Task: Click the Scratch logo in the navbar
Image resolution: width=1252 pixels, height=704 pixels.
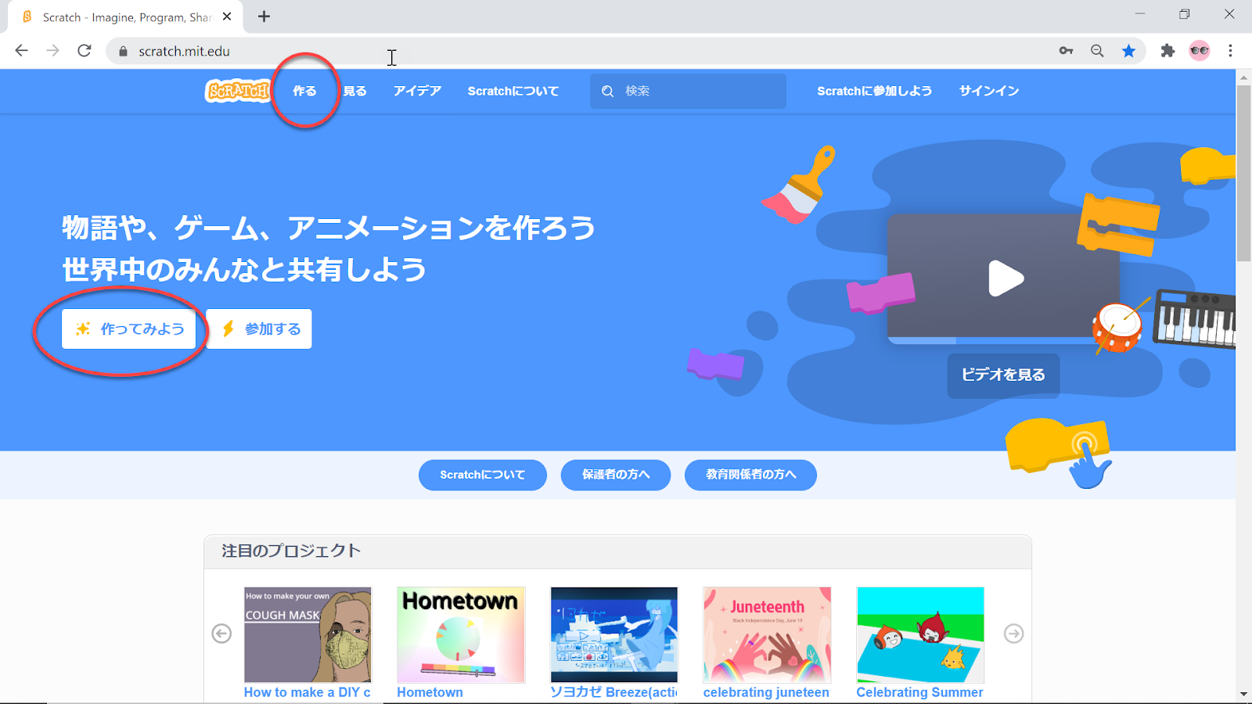Action: tap(238, 91)
